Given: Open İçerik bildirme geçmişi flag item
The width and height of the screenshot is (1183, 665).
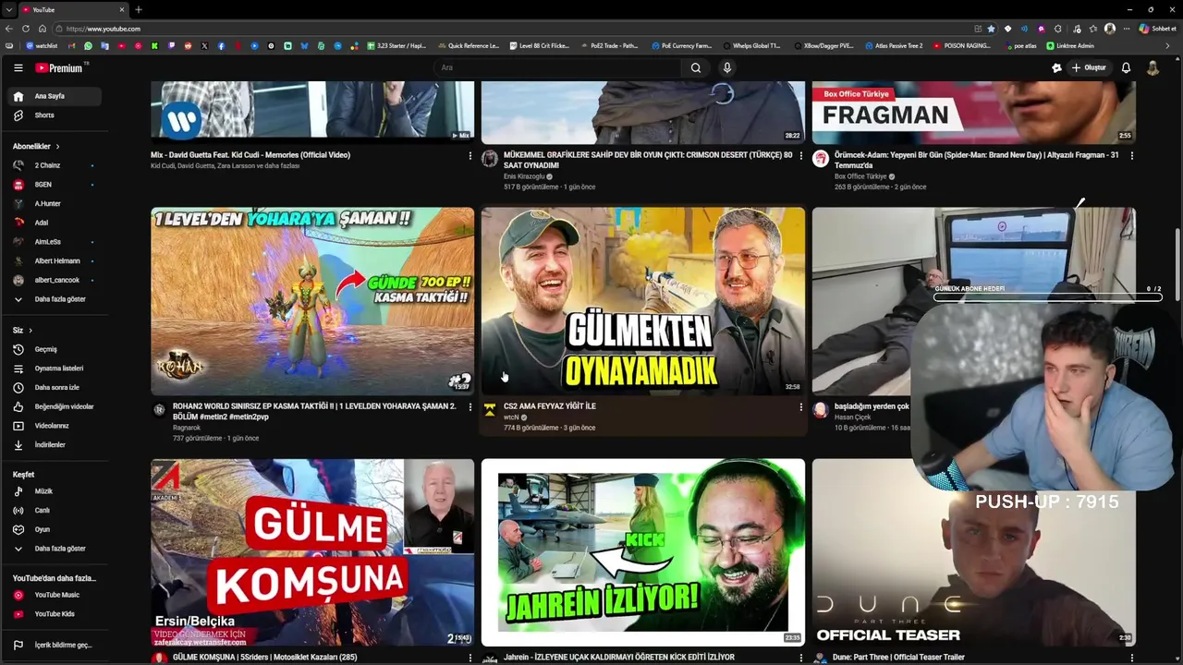Looking at the screenshot, I should (55, 645).
